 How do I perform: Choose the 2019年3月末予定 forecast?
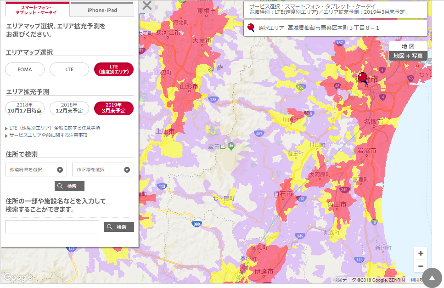[114, 108]
